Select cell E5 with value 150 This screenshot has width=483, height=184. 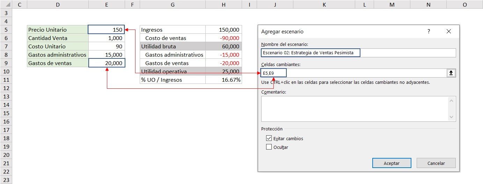point(107,30)
